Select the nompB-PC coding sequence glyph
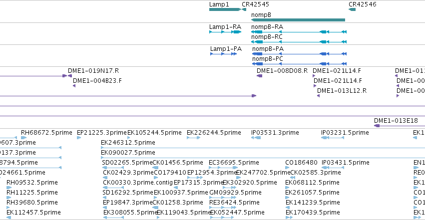425x220 pixels. 299,64
